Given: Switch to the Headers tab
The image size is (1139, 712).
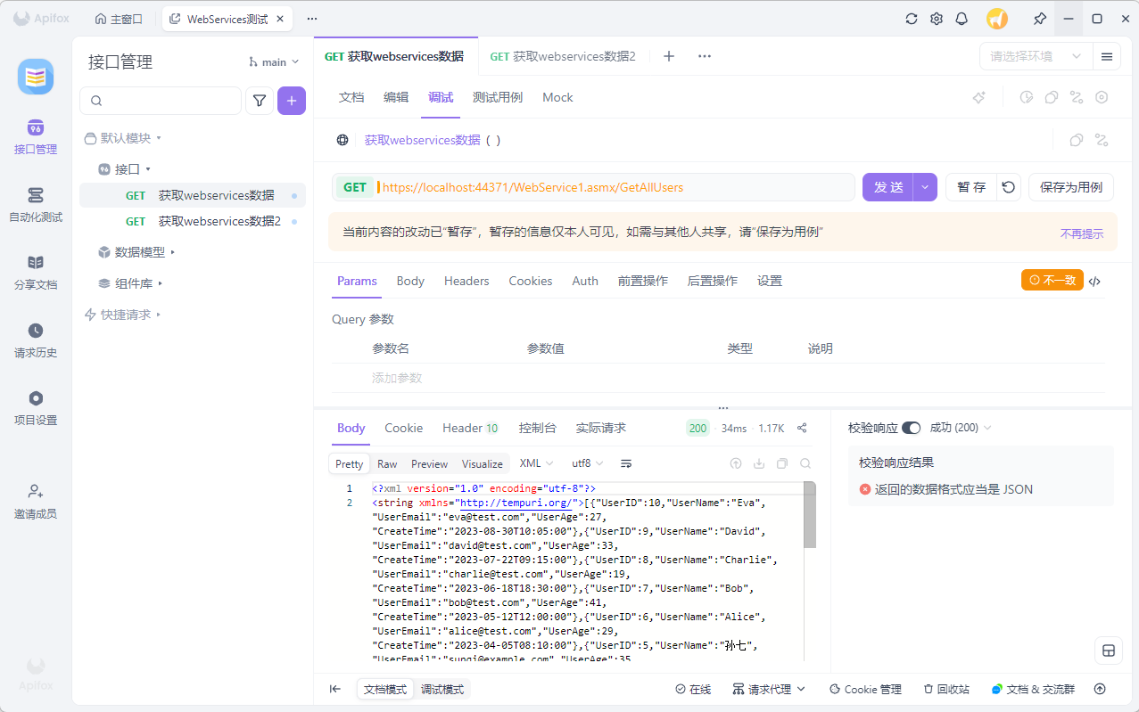Looking at the screenshot, I should pyautogui.click(x=466, y=281).
